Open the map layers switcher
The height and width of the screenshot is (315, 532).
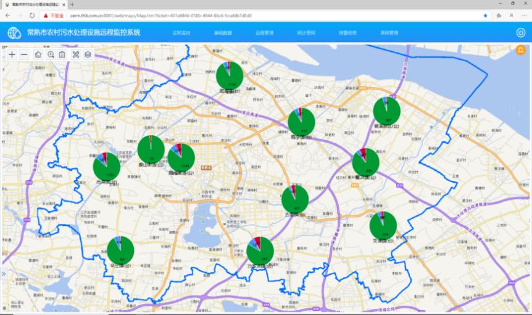pos(88,54)
